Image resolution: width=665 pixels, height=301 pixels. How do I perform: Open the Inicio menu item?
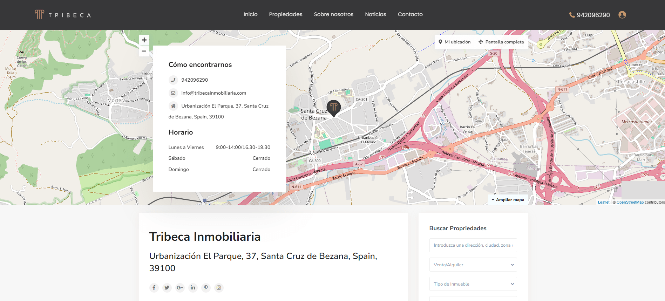(251, 14)
